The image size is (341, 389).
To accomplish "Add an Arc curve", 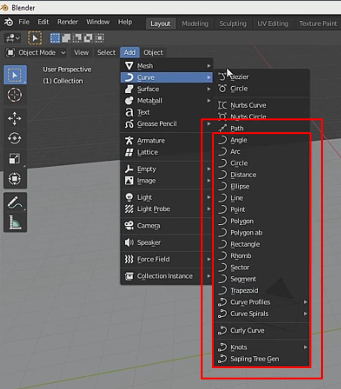I will tap(262, 151).
